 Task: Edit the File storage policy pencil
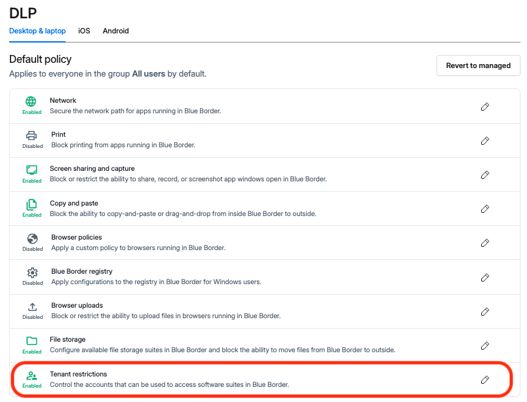pos(484,346)
